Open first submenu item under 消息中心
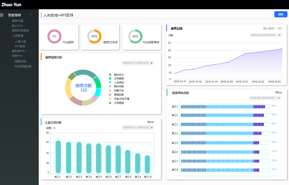Screen dimensions: 289x185 tap(21, 61)
